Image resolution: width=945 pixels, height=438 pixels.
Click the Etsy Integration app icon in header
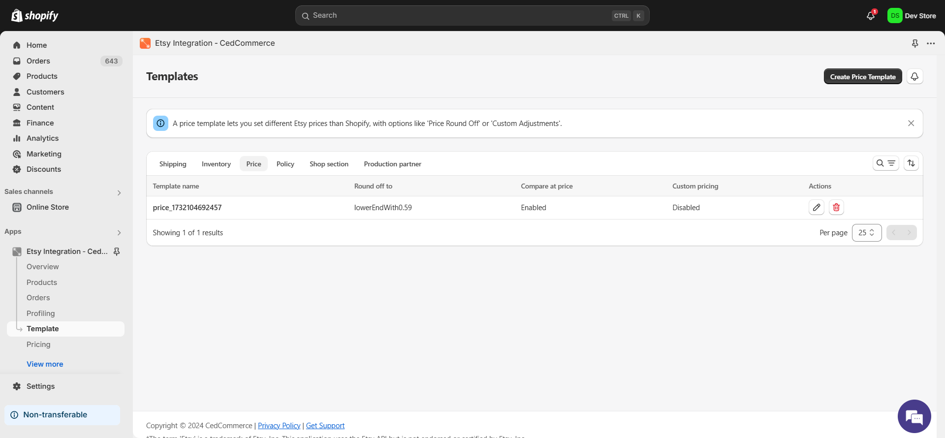pos(145,43)
